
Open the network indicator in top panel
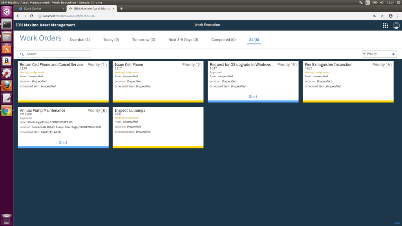tap(361, 3)
